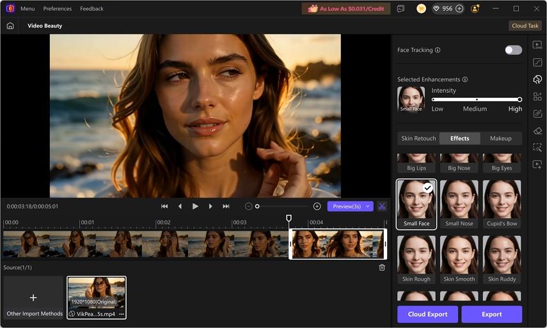Set the Intensity slider to Medium
547x328 pixels.
(x=477, y=99)
